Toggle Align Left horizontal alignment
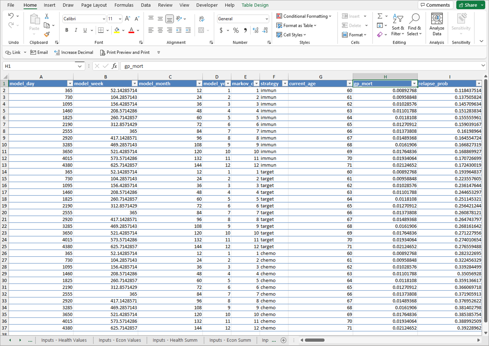The image size is (489, 346). coord(151,30)
